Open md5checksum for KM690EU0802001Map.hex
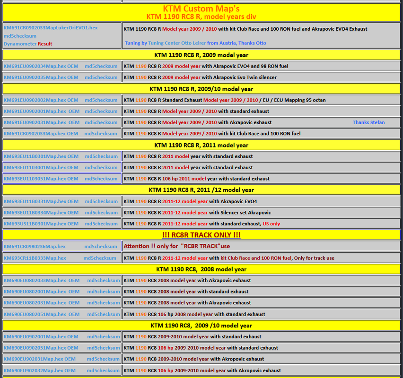This screenshot has height=378, width=403. (103, 292)
